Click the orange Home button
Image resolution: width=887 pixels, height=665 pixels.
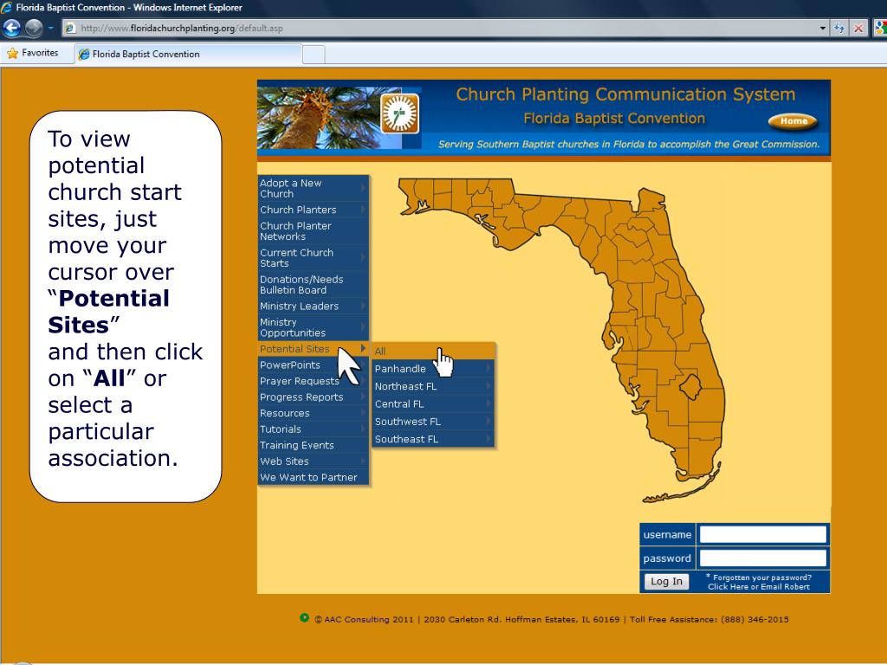pyautogui.click(x=793, y=121)
